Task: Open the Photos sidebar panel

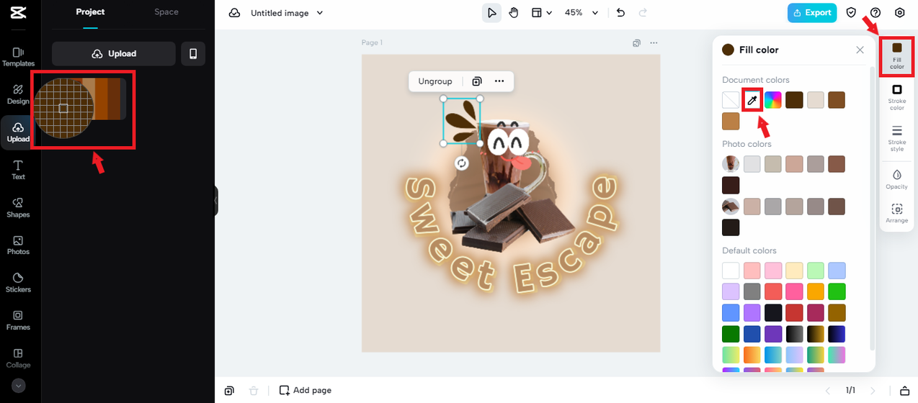Action: point(18,245)
